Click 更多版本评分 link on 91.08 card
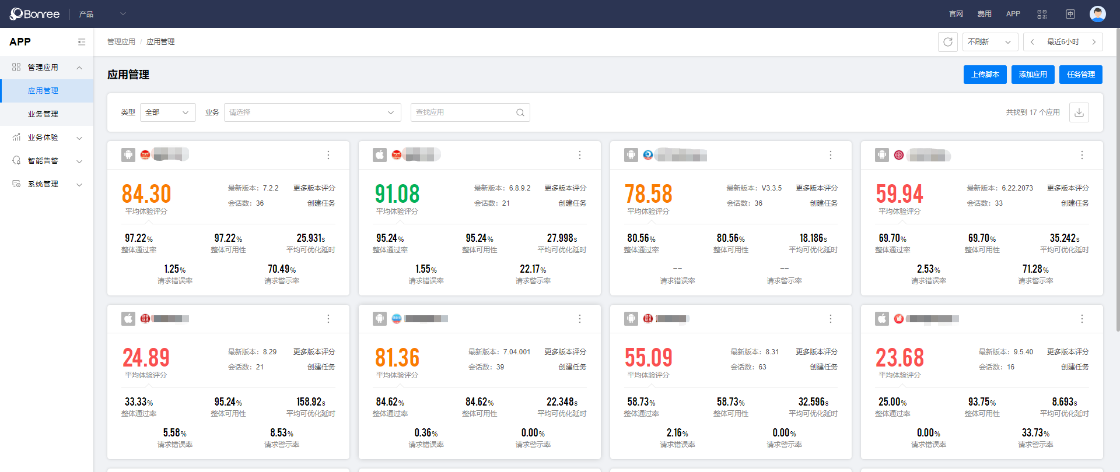 pyautogui.click(x=565, y=188)
